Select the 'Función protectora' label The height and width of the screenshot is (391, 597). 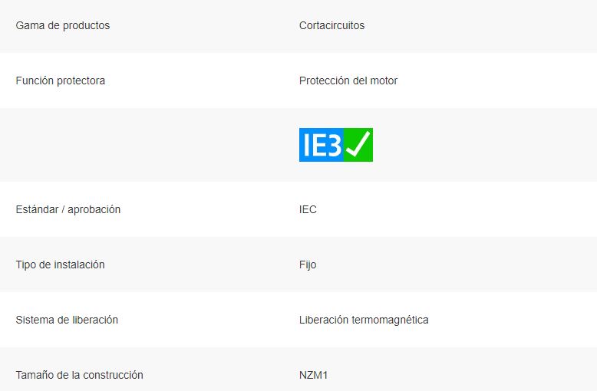click(60, 80)
